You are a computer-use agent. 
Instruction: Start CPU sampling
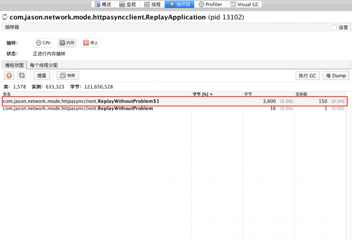(43, 43)
